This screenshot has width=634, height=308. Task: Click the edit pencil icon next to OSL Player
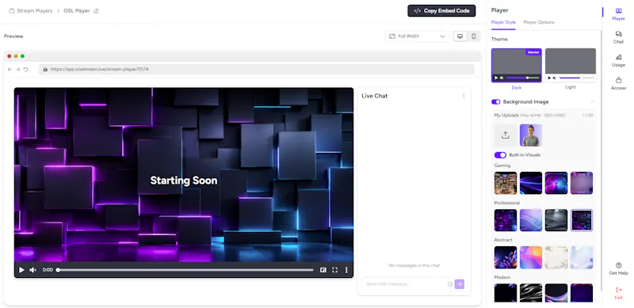pyautogui.click(x=96, y=11)
